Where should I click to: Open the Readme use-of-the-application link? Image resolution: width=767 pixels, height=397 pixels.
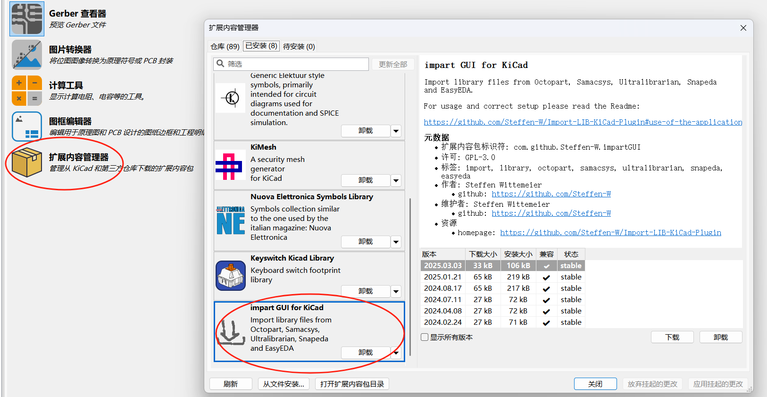tap(583, 122)
